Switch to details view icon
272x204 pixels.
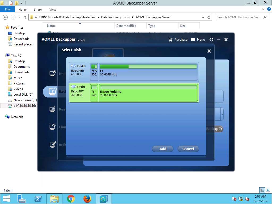262,190
